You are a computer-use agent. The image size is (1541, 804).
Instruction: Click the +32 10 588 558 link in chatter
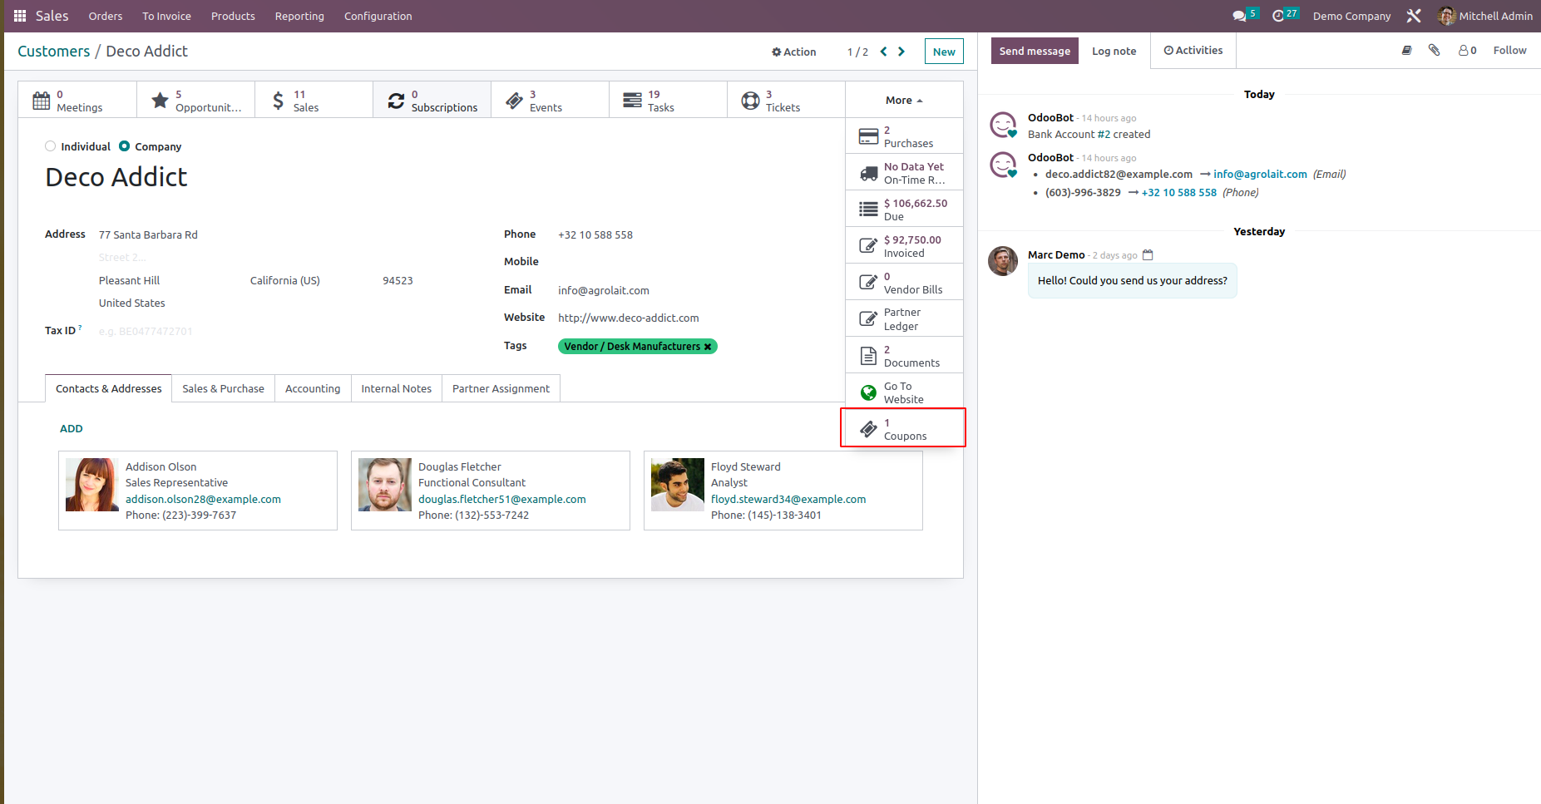1178,192
